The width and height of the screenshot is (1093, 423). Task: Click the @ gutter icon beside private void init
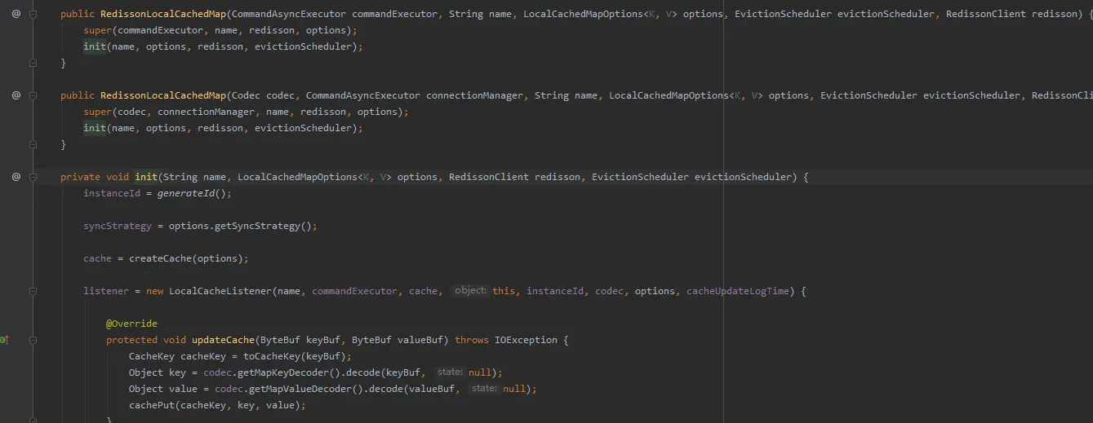click(16, 177)
